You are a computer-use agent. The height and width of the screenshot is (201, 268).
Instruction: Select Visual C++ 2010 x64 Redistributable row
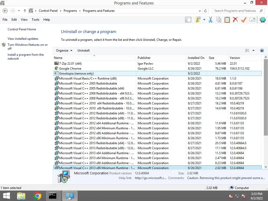tap(157, 103)
